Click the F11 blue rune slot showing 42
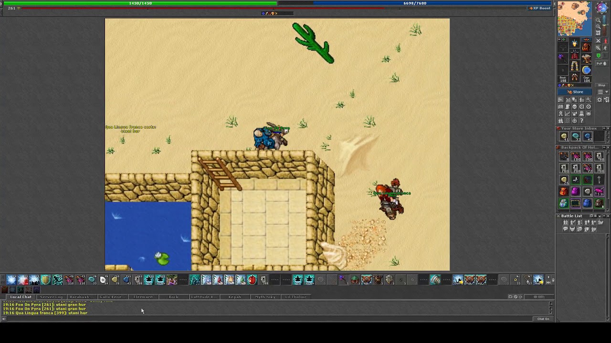The width and height of the screenshot is (611, 343). pos(126,280)
